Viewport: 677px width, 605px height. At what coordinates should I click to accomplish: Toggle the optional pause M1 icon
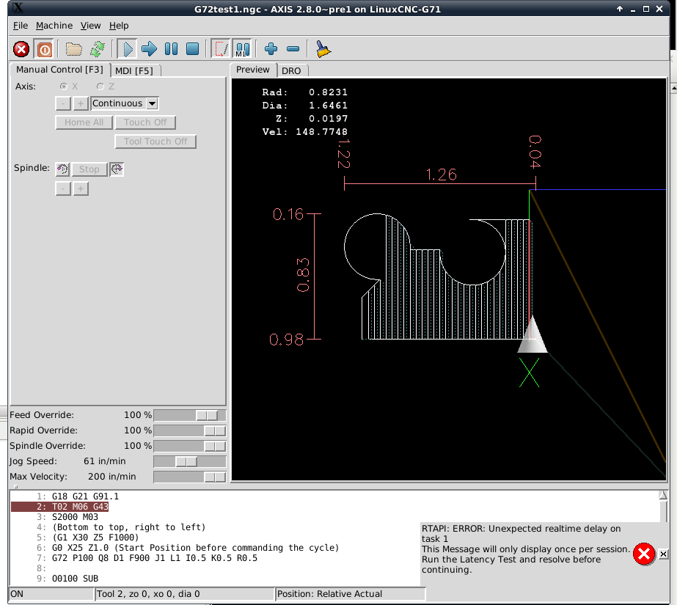pyautogui.click(x=243, y=49)
